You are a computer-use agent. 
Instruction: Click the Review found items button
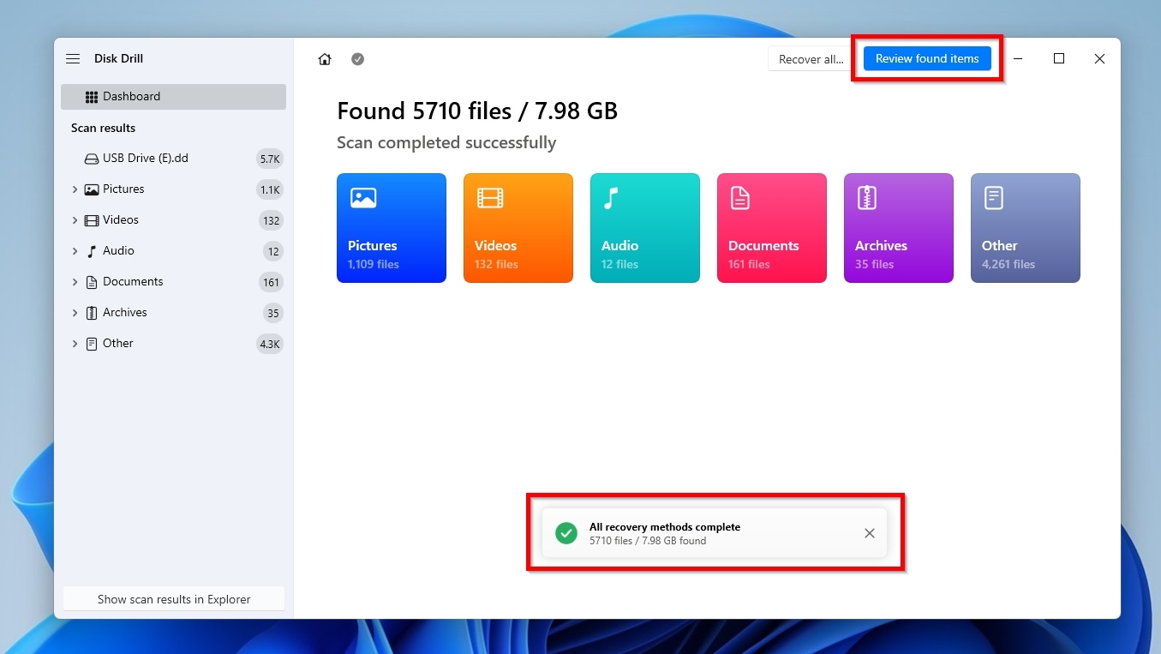[927, 58]
